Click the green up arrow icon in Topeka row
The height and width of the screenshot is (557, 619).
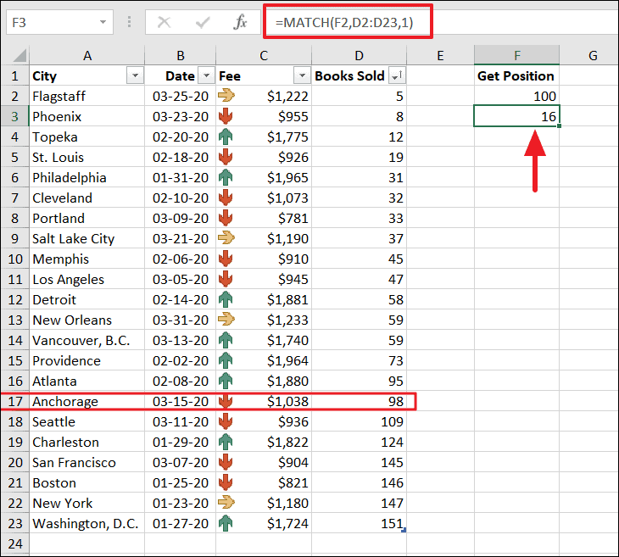tap(226, 136)
